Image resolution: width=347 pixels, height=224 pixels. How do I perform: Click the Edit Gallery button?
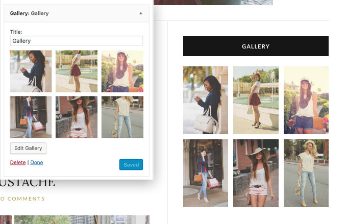click(x=29, y=148)
